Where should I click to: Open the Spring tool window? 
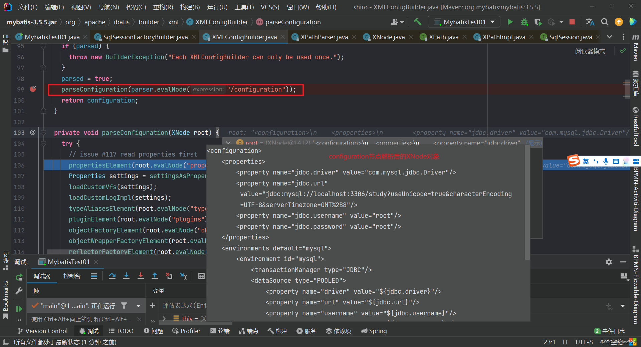[x=374, y=331]
